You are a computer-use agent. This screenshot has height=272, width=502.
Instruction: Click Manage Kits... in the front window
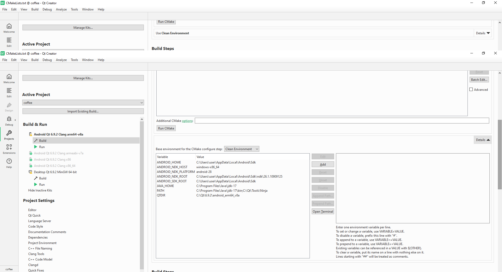click(83, 78)
